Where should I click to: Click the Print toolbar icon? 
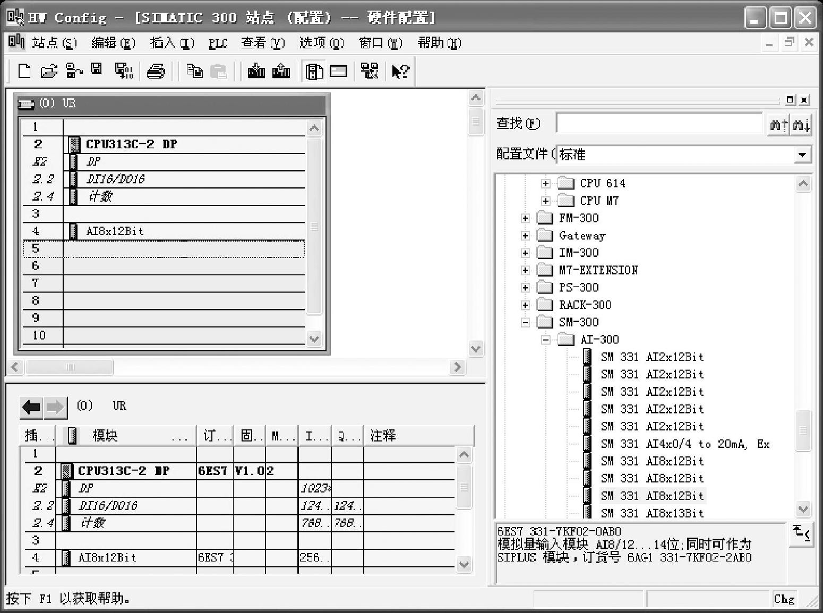click(x=156, y=71)
